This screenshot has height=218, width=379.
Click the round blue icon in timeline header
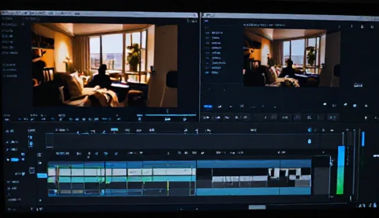click(x=310, y=130)
